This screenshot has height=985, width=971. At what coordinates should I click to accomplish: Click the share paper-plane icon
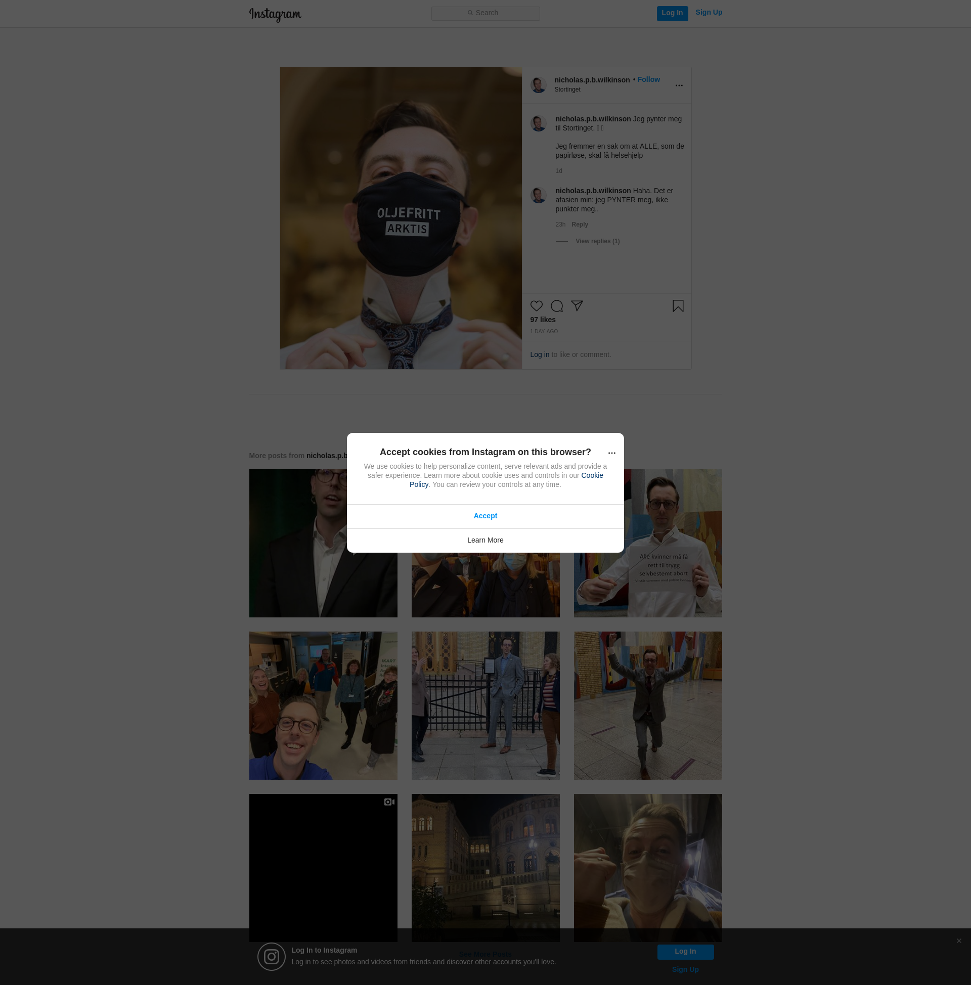tap(577, 306)
